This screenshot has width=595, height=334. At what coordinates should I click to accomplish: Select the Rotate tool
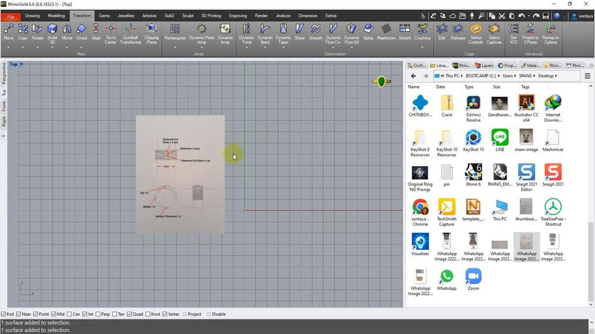(37, 32)
